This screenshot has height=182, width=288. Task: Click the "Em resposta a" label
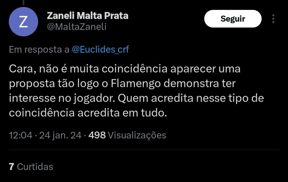coord(39,50)
